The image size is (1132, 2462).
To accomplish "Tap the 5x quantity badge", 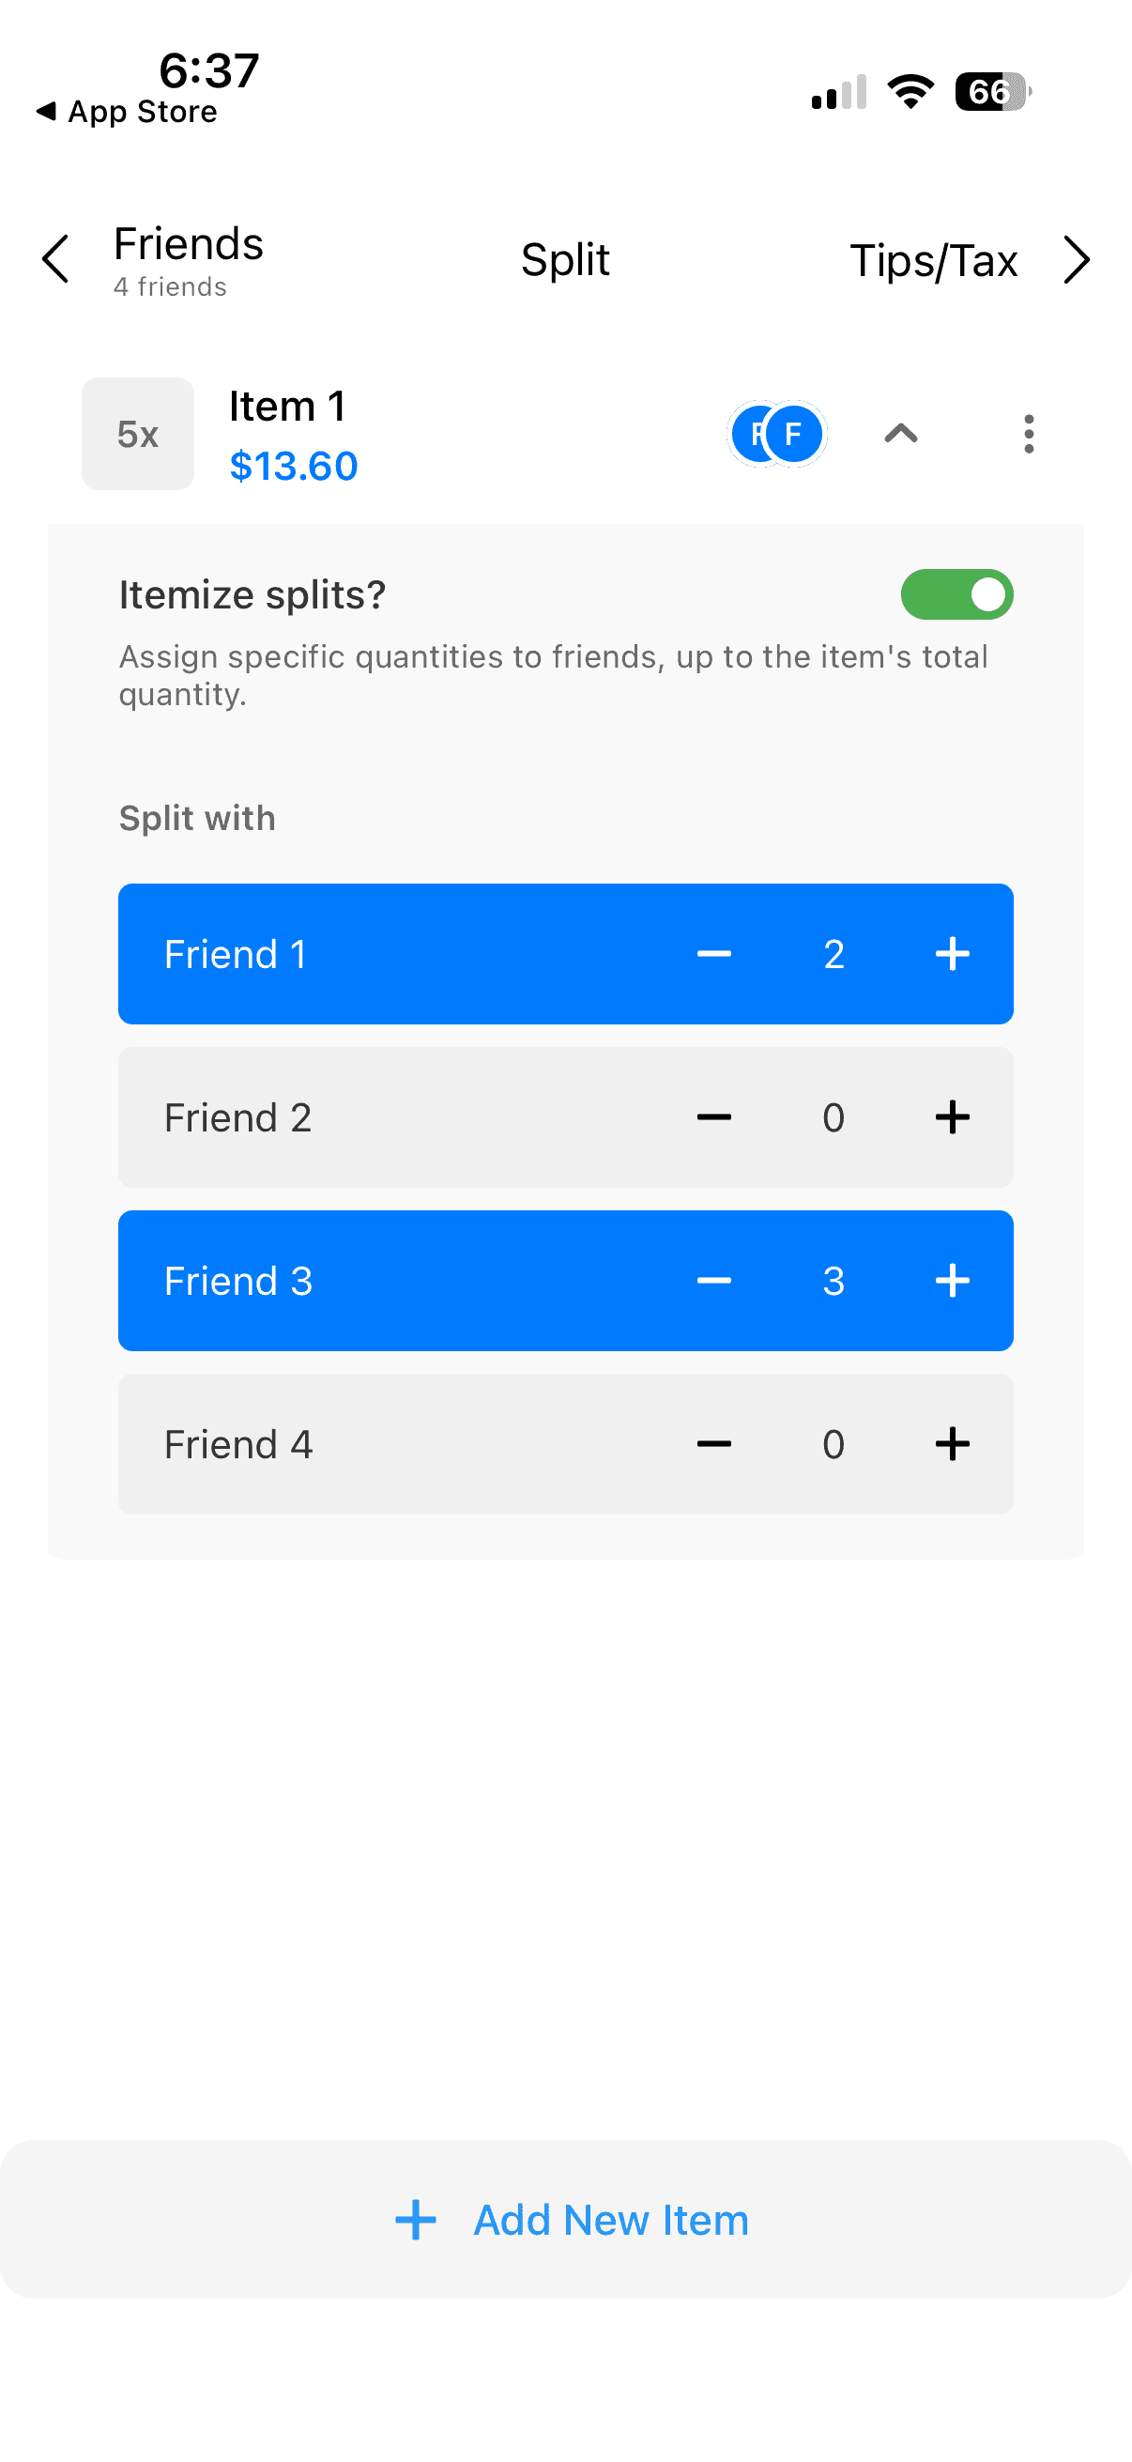I will pyautogui.click(x=138, y=434).
